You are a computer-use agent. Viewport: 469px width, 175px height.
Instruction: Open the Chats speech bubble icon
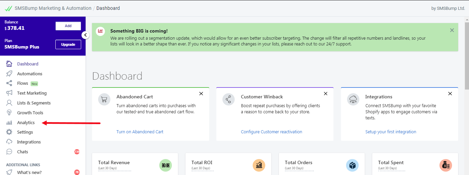tap(10, 152)
